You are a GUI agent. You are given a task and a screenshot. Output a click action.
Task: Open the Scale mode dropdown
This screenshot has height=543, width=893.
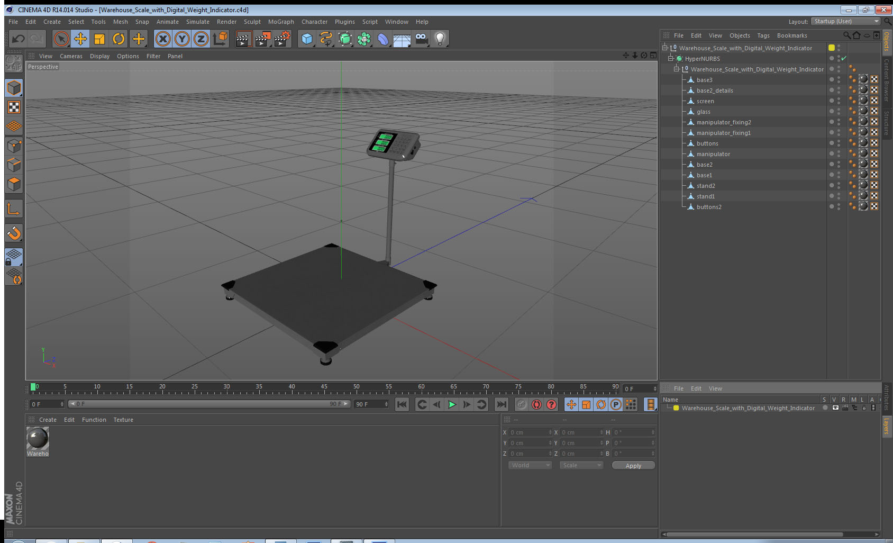tap(581, 465)
